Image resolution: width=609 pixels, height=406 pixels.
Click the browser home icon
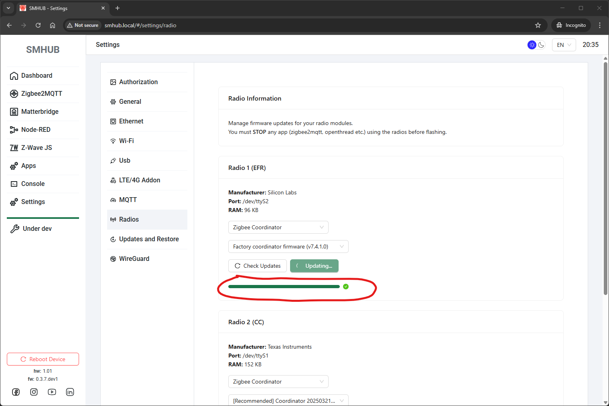coord(53,25)
